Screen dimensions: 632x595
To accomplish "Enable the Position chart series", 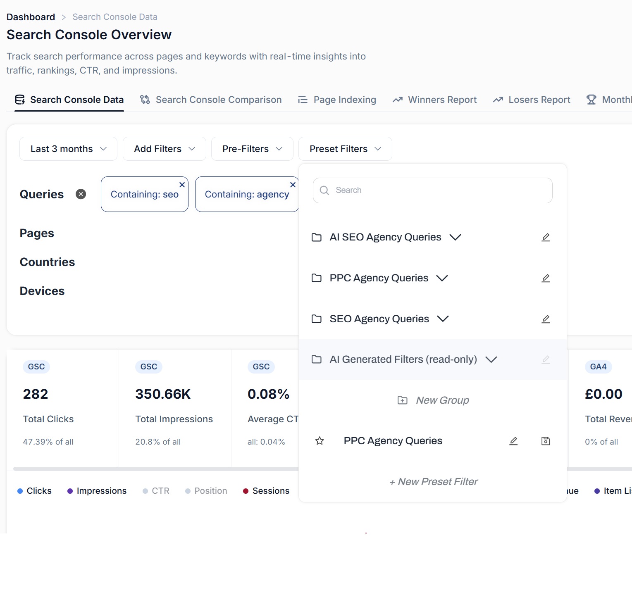I will coord(206,491).
